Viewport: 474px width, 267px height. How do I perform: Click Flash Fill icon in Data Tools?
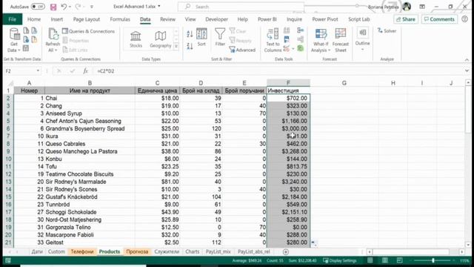[x=287, y=30]
